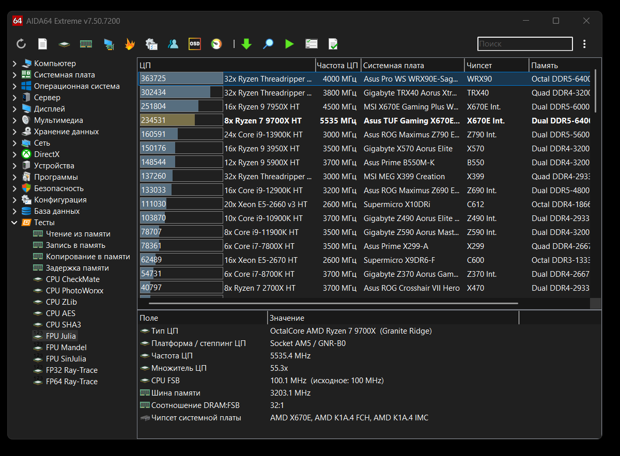This screenshot has height=456, width=620.
Task: Select the 24x Core i9-13900K HT row
Action: tap(364, 135)
